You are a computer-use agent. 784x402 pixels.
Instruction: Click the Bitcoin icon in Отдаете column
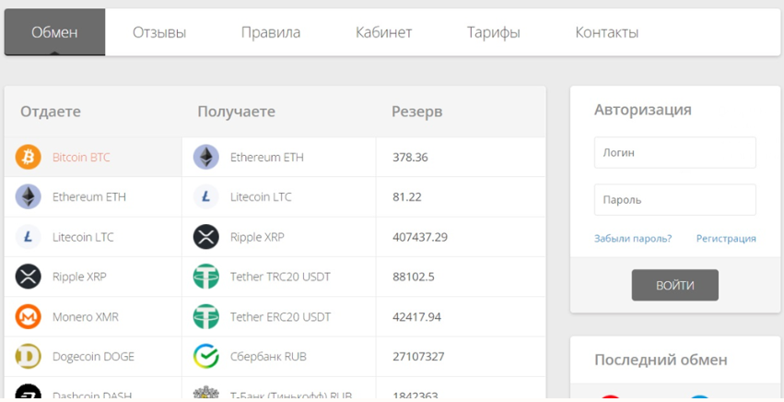pyautogui.click(x=29, y=158)
